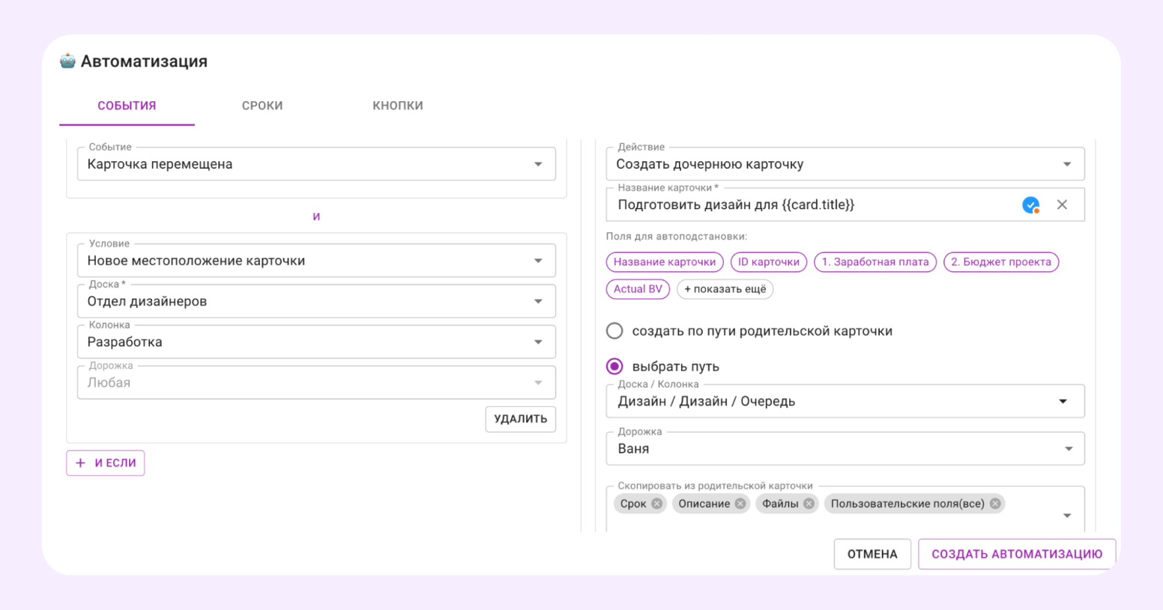Screen dimensions: 1163x610
Task: Open the Условие dropdown
Action: pos(316,261)
